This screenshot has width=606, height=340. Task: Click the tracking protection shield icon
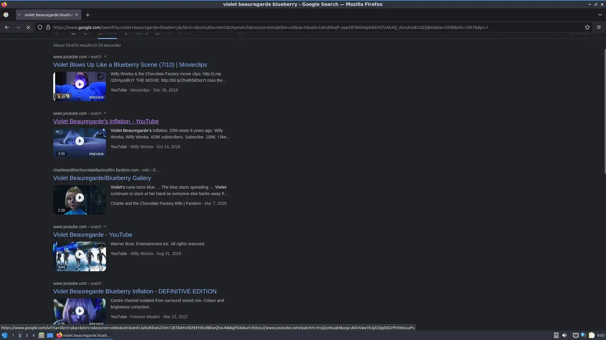point(40,27)
